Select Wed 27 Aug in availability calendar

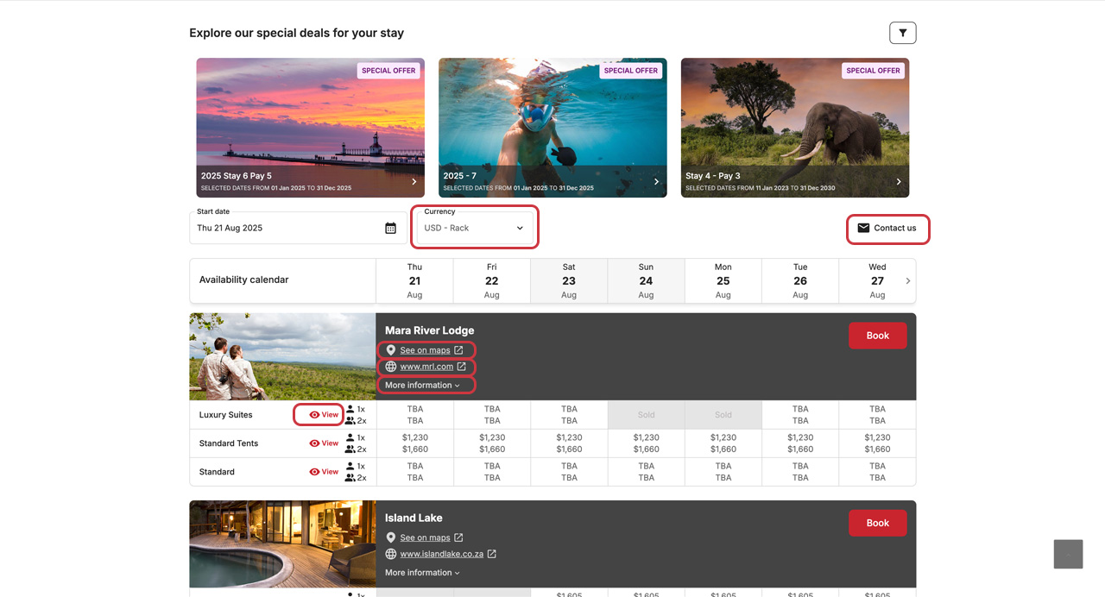coord(877,280)
